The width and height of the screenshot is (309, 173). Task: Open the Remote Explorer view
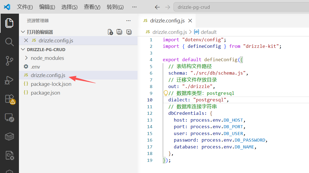9,118
